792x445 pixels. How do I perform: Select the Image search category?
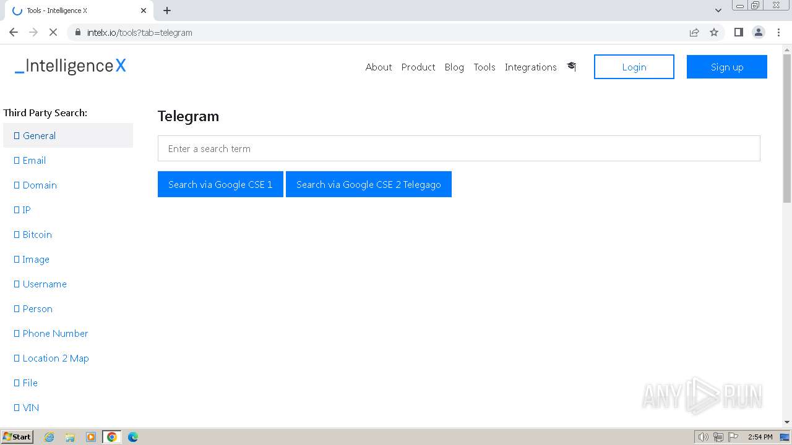68,259
